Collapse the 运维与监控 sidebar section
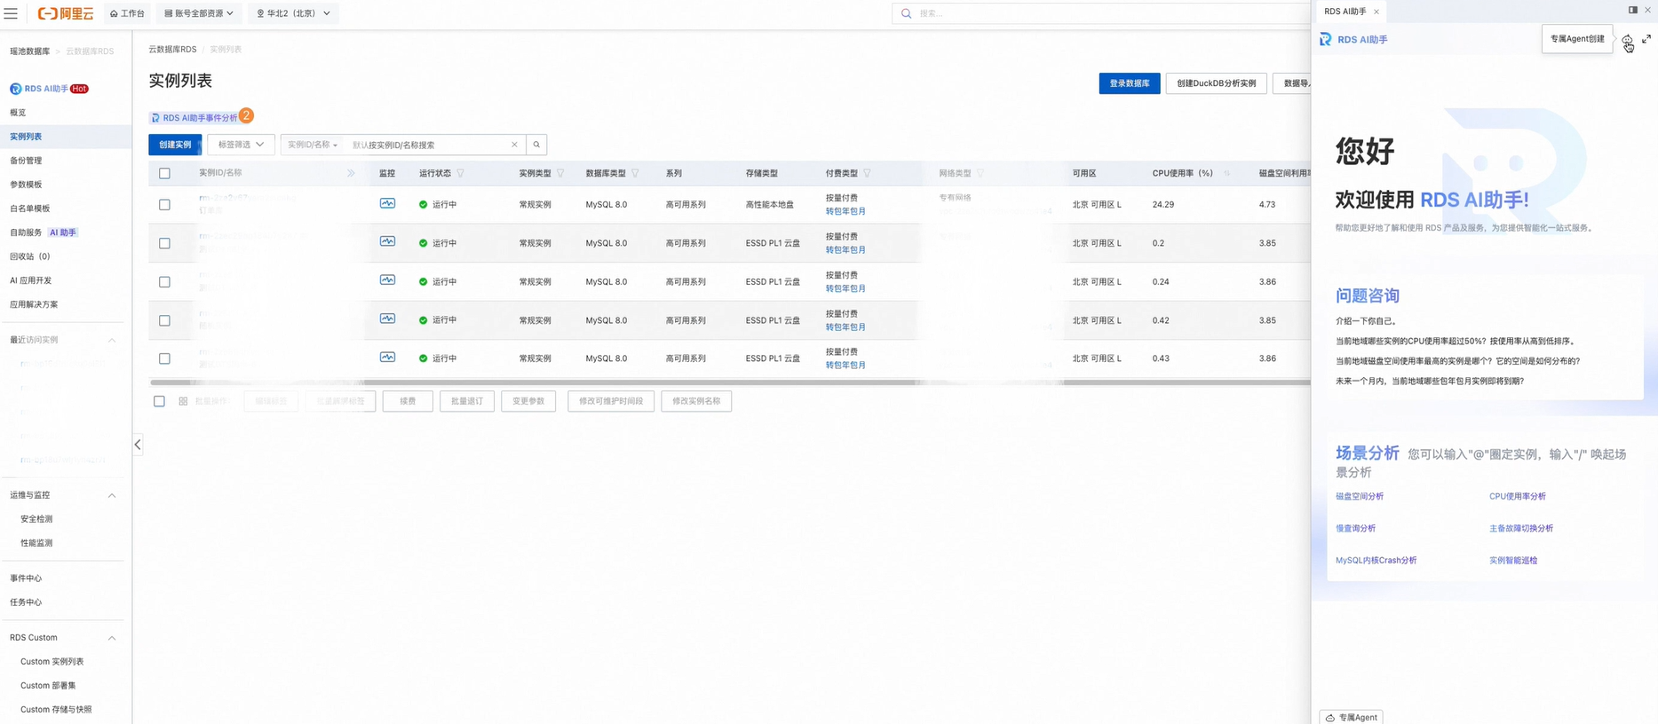This screenshot has height=724, width=1658. point(112,495)
